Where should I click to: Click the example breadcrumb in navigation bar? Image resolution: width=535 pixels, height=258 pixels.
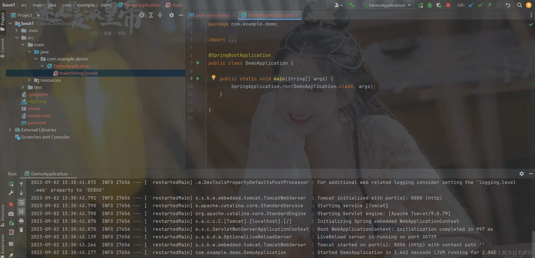click(x=86, y=5)
